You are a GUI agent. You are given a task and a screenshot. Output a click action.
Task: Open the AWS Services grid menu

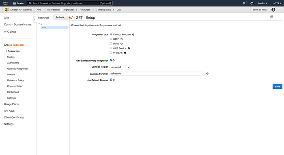[15, 3]
